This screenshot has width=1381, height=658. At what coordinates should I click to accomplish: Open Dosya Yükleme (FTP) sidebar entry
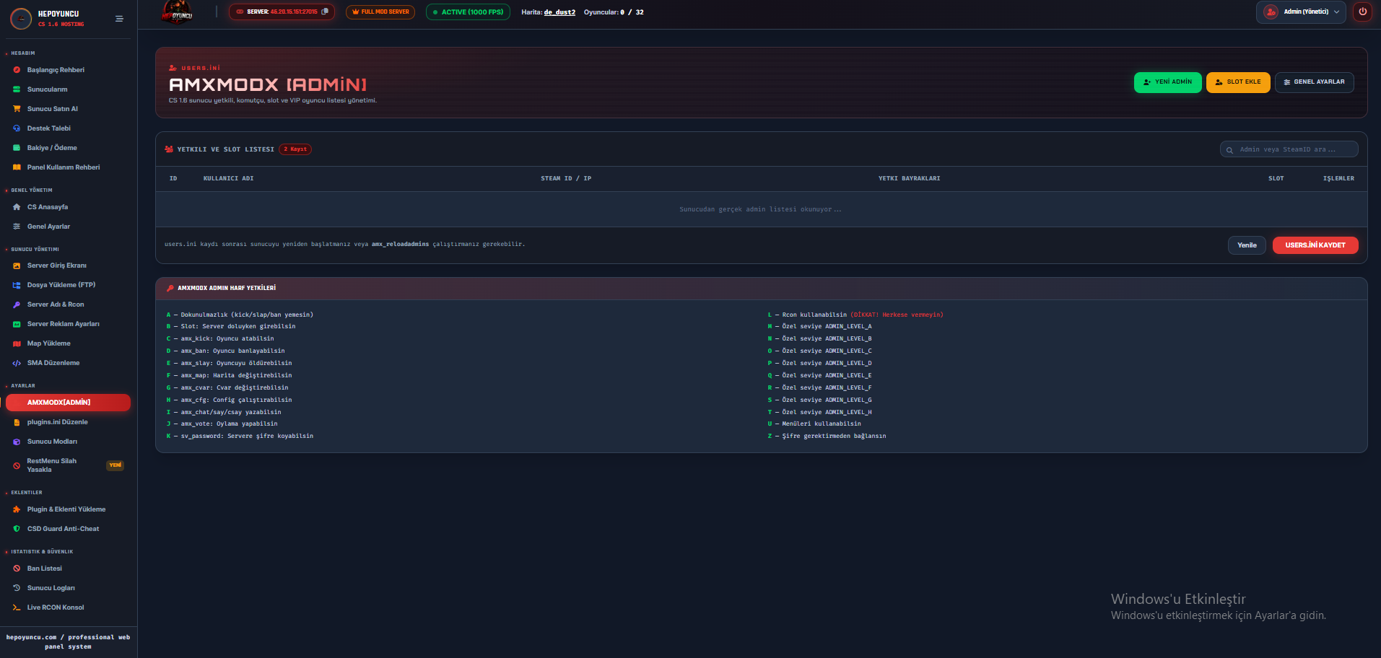pyautogui.click(x=61, y=285)
